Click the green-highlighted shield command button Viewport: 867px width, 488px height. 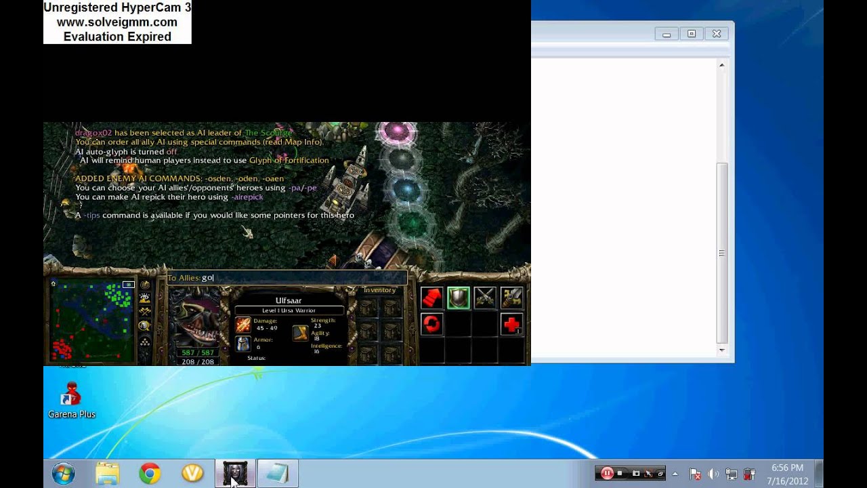(x=459, y=298)
